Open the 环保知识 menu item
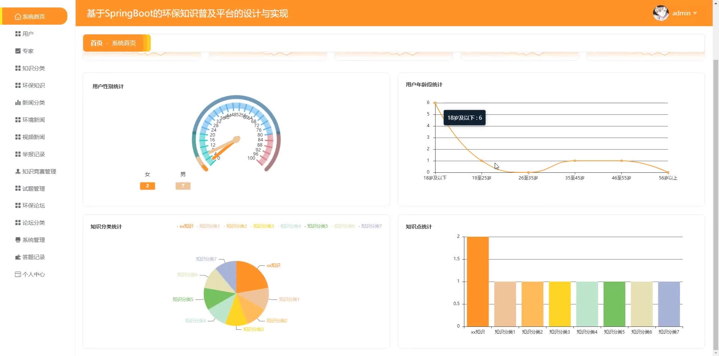719x356 pixels. (34, 85)
